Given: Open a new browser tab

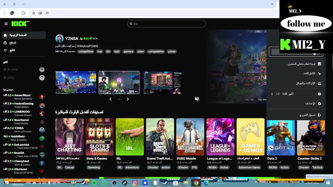Looking at the screenshot, I should point(272,4).
